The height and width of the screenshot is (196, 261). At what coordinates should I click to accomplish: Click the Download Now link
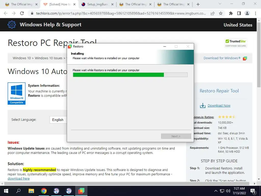219,105
